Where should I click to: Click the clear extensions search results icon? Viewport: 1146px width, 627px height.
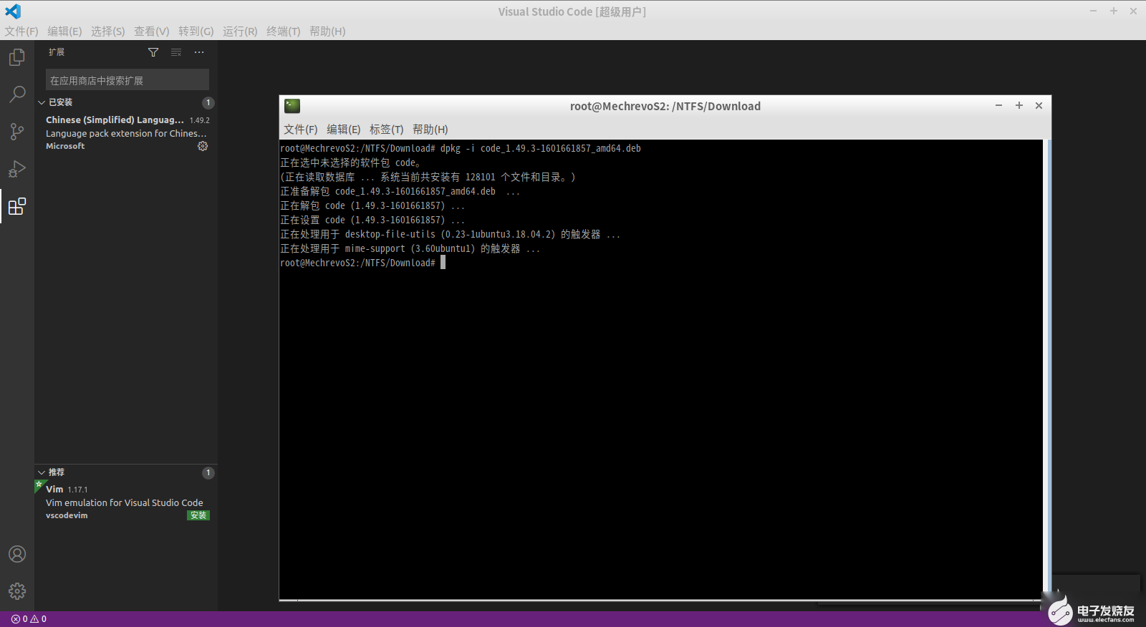point(176,52)
